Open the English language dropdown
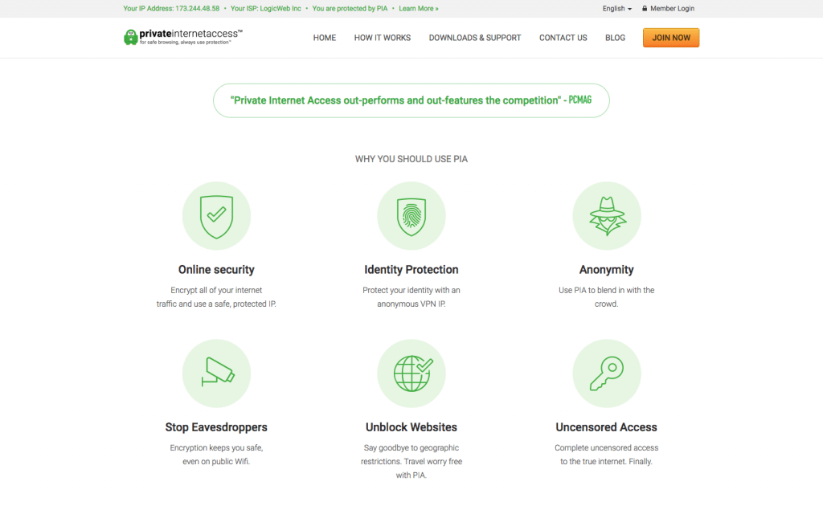 [616, 8]
